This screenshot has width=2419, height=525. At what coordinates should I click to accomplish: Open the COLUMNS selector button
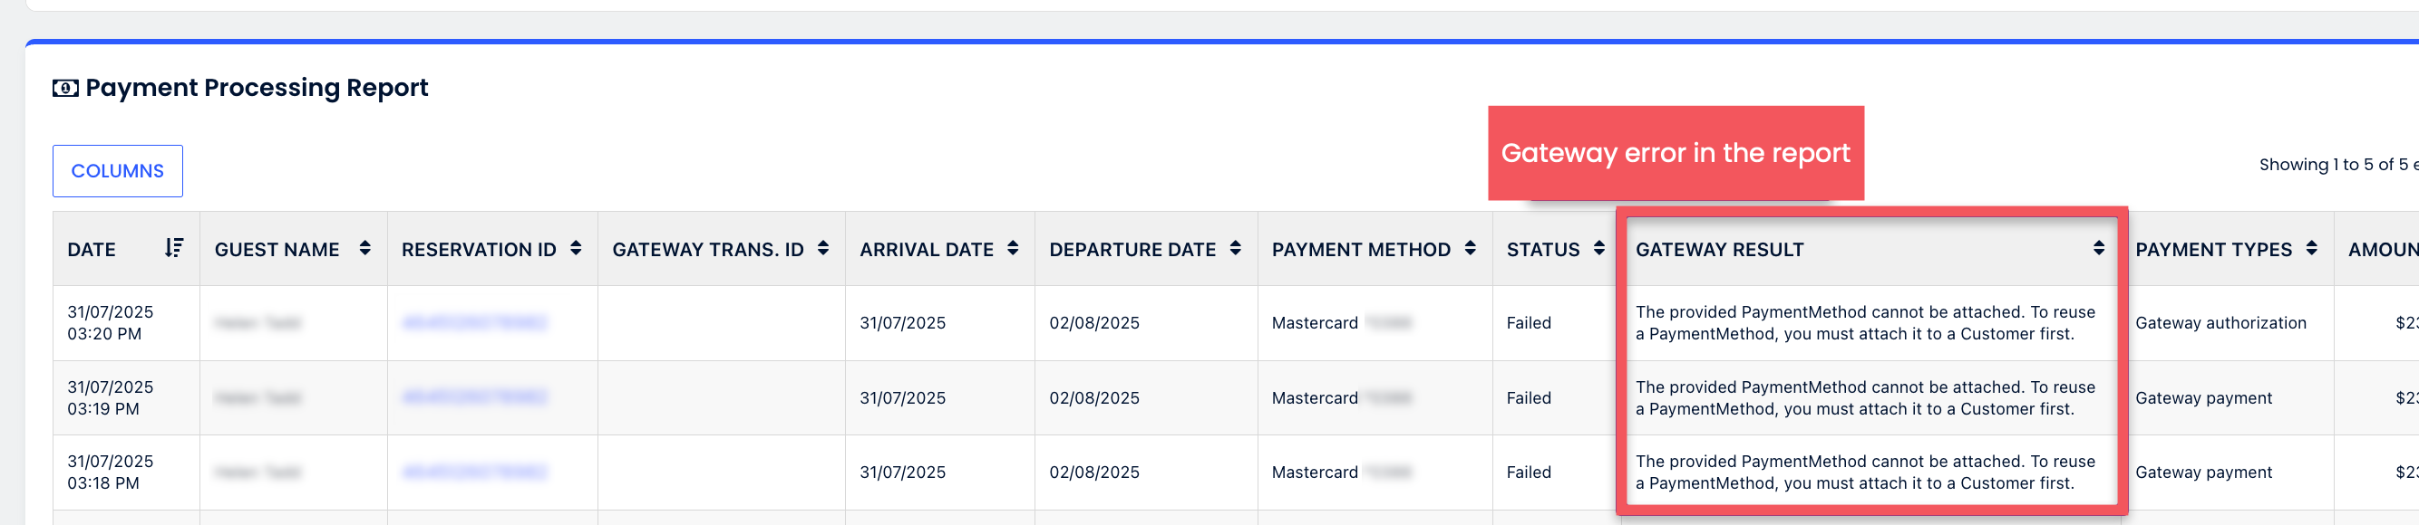click(117, 170)
